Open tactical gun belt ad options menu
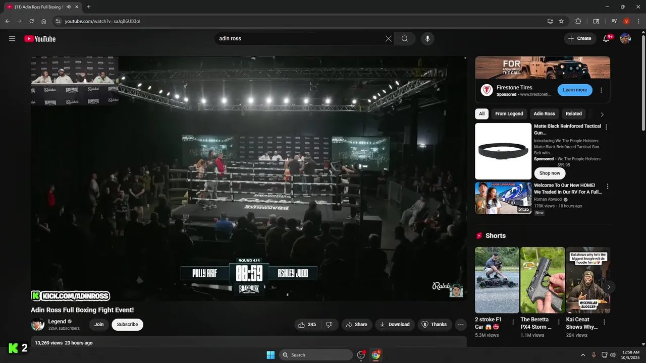 (606, 127)
